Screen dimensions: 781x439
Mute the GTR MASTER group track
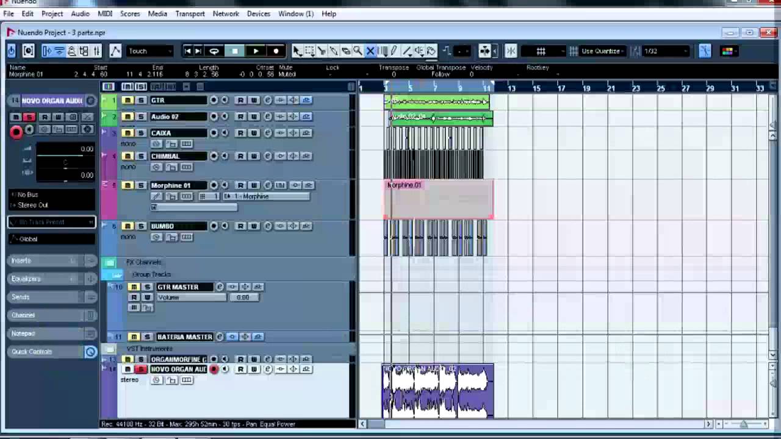(x=134, y=287)
